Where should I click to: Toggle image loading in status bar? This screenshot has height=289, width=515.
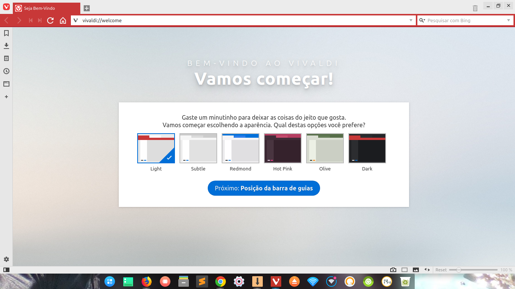[x=416, y=270]
